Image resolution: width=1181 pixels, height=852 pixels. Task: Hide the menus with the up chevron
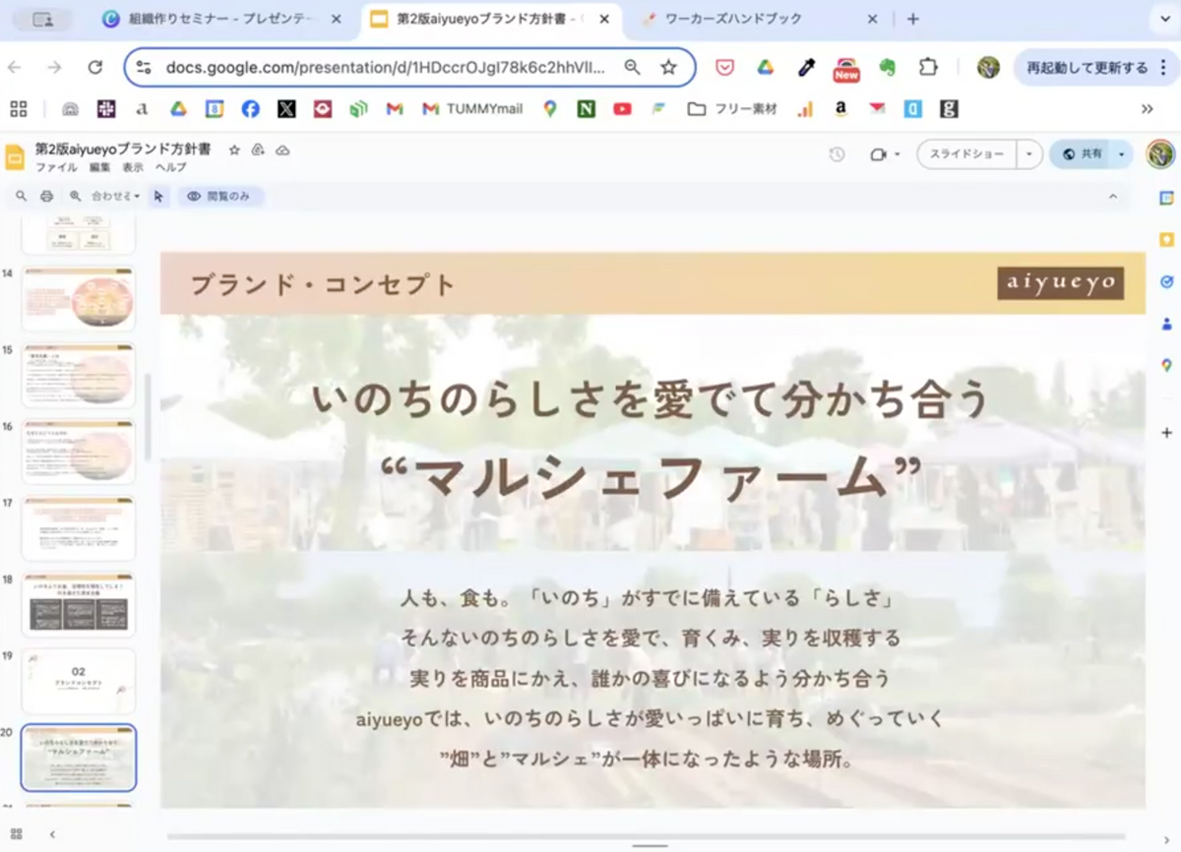click(1113, 196)
